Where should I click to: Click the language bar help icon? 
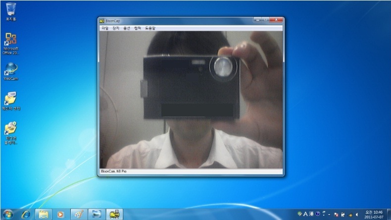(x=317, y=214)
